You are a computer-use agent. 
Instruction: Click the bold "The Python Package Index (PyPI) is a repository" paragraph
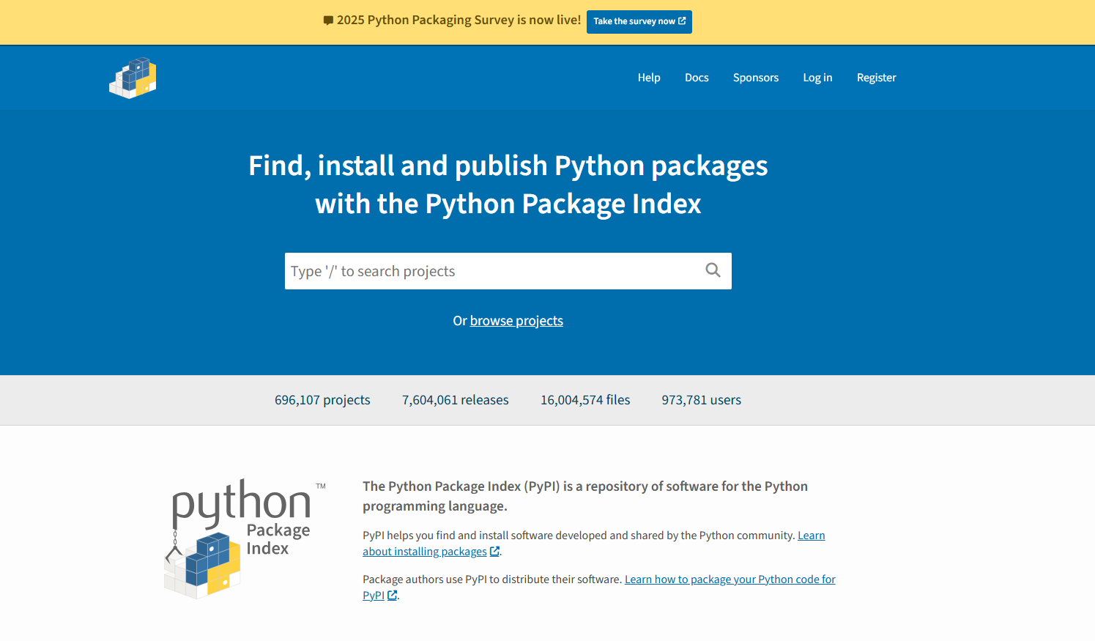[585, 496]
